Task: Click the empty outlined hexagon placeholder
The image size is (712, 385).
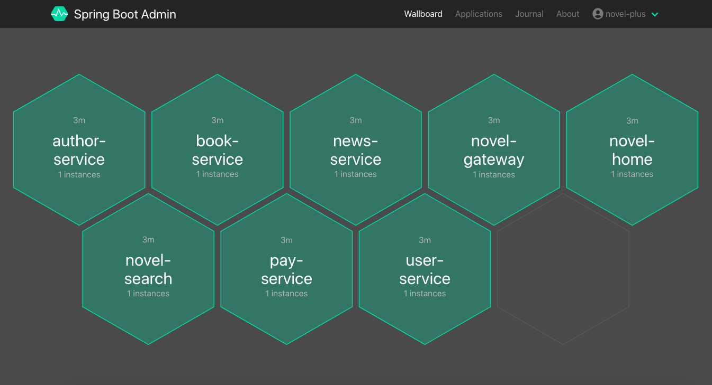Action: tap(563, 269)
